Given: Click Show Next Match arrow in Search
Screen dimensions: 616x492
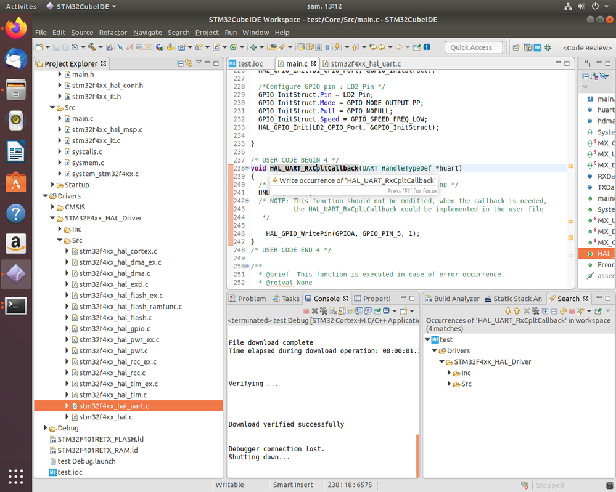Looking at the screenshot, I should [508, 311].
